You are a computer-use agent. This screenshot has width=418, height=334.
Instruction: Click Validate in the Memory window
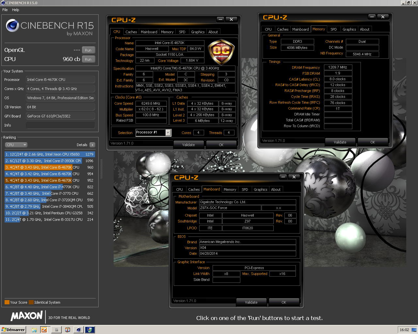(x=340, y=142)
